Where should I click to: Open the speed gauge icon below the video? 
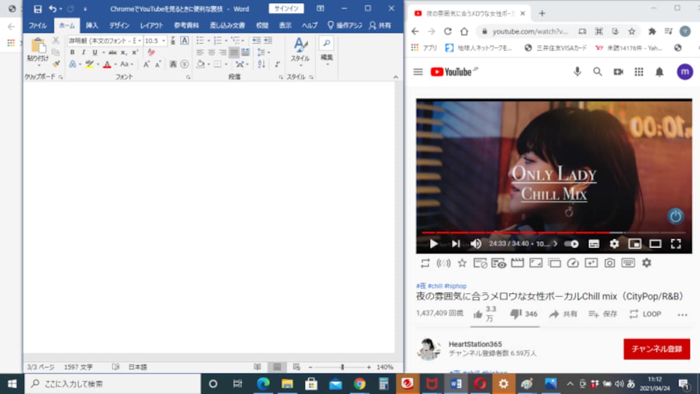pos(573,263)
